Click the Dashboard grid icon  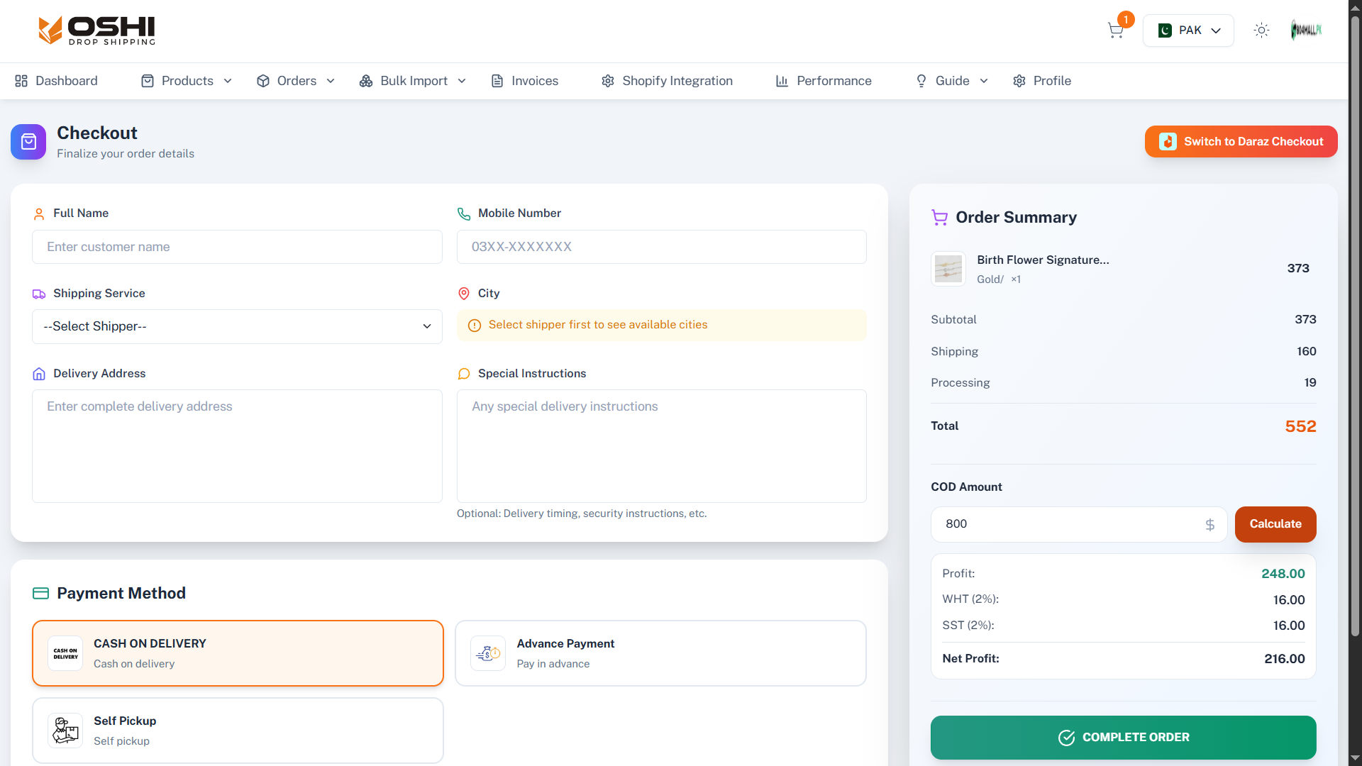pos(21,81)
